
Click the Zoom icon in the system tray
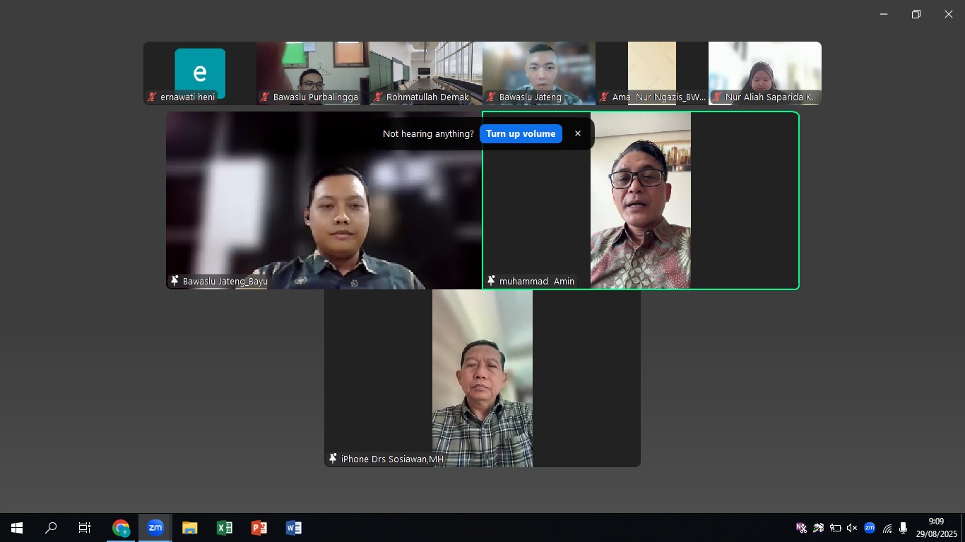870,527
